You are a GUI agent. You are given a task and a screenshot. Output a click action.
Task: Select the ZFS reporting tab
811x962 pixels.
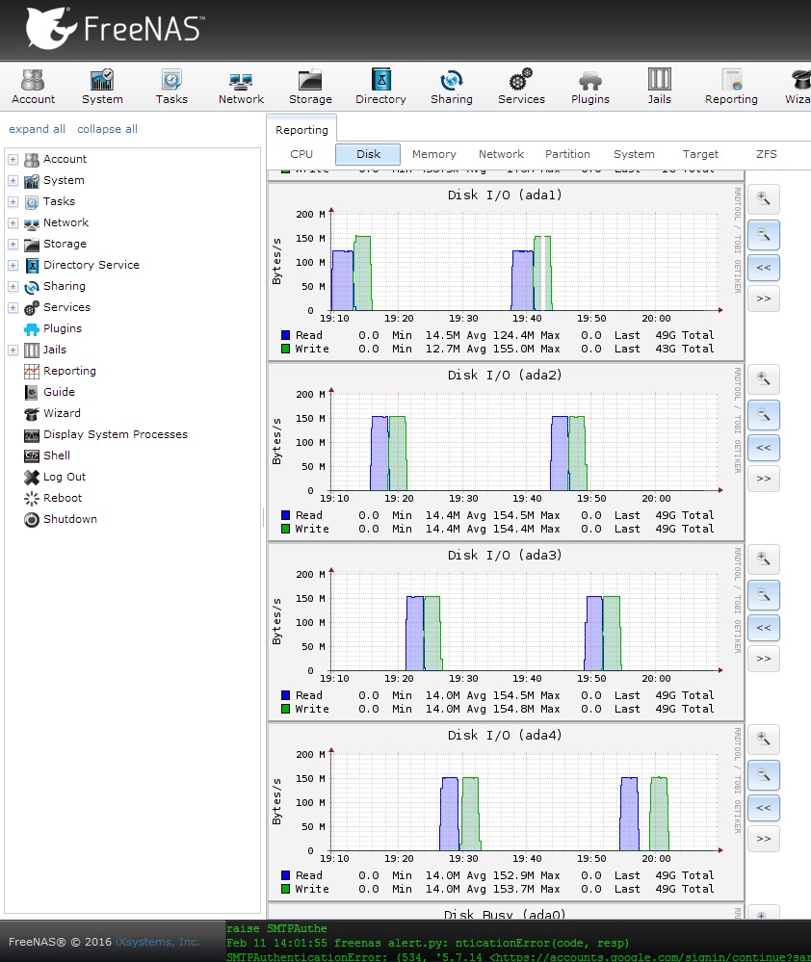point(767,154)
